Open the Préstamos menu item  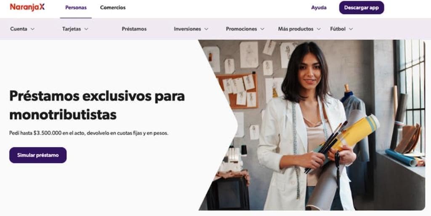(x=134, y=29)
